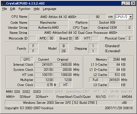Screen dimensions: 137x114
Task: Click the Over Clock value 0.75
Action: tap(44, 85)
